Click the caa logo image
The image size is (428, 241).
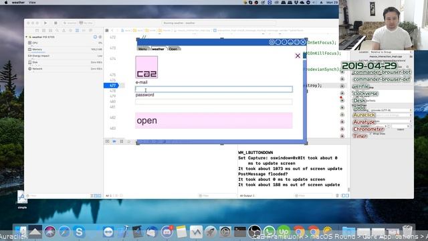pos(146,67)
